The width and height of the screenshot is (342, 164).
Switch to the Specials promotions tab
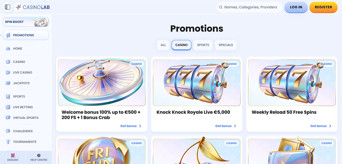(226, 45)
